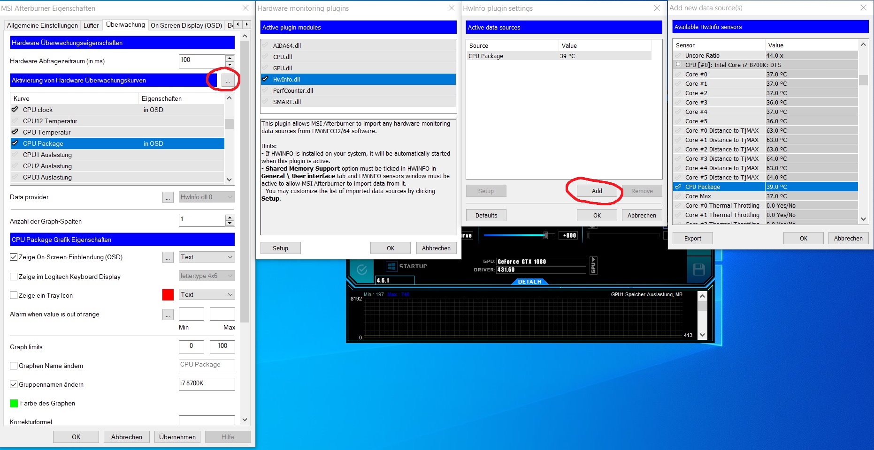874x450 pixels.
Task: Select CPU Package in Active data sources
Action: pos(558,56)
